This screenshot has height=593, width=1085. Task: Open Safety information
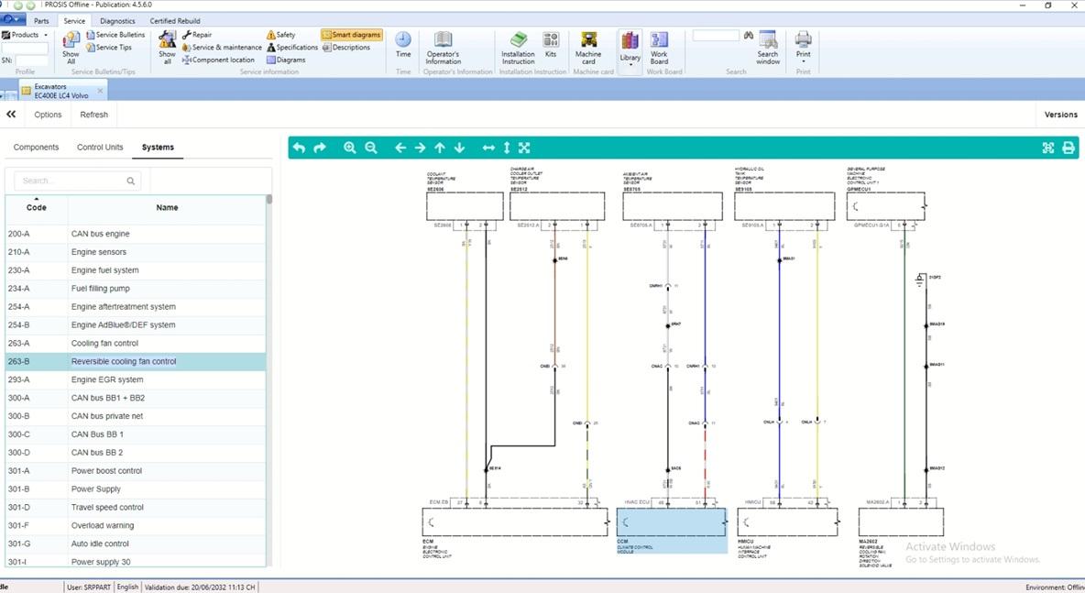click(x=281, y=35)
